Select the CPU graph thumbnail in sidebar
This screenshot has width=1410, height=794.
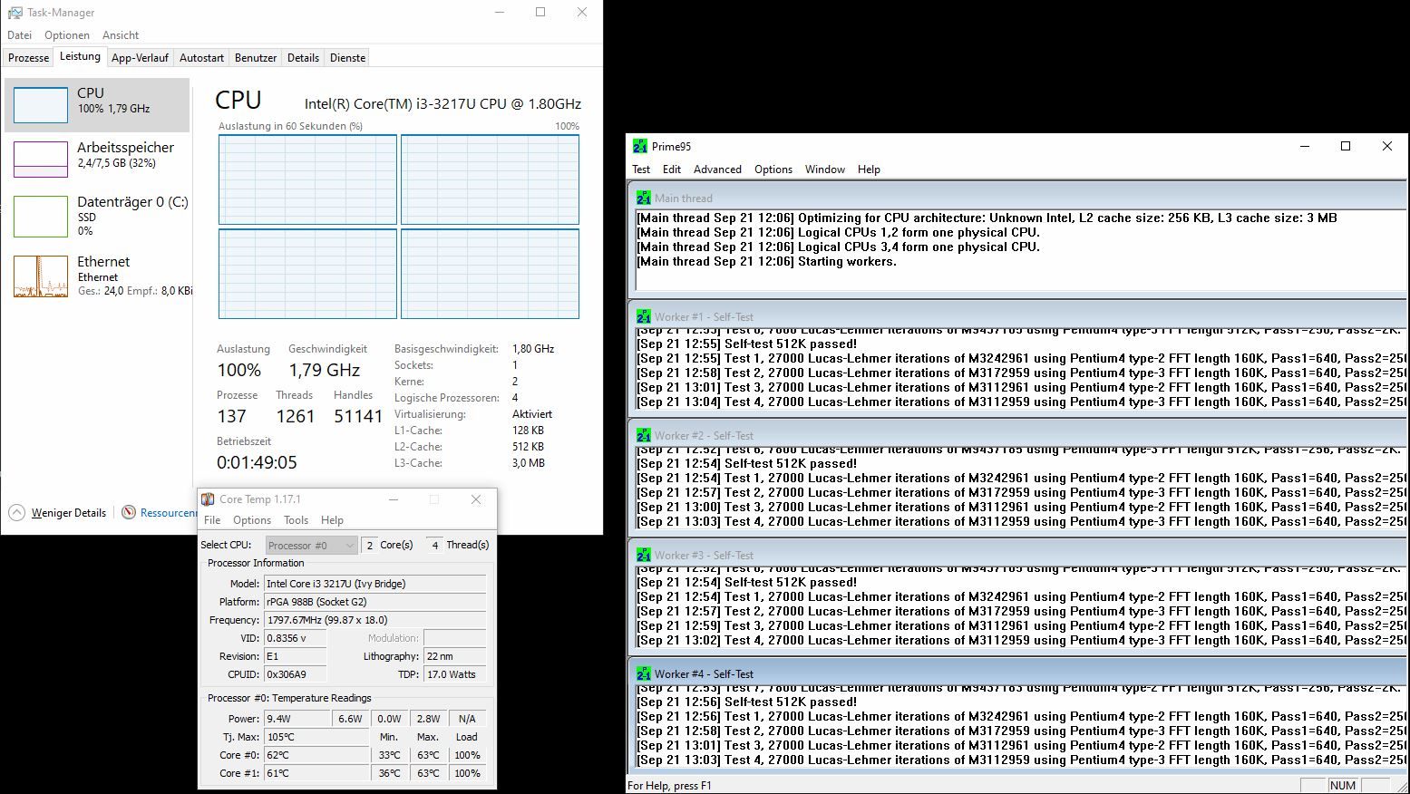tap(41, 105)
